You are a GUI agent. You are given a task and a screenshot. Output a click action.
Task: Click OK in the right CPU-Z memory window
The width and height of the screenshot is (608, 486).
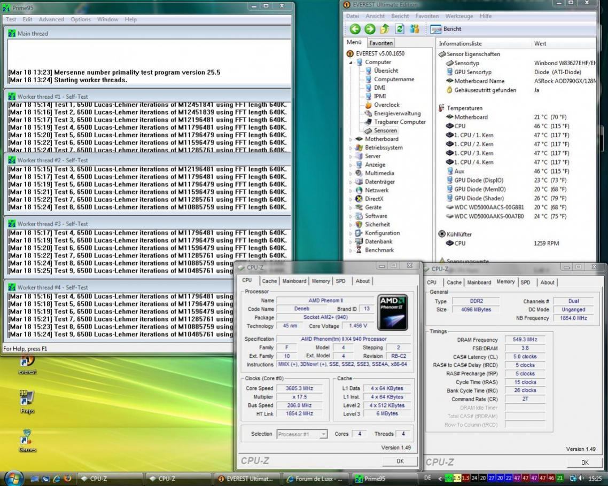[584, 463]
